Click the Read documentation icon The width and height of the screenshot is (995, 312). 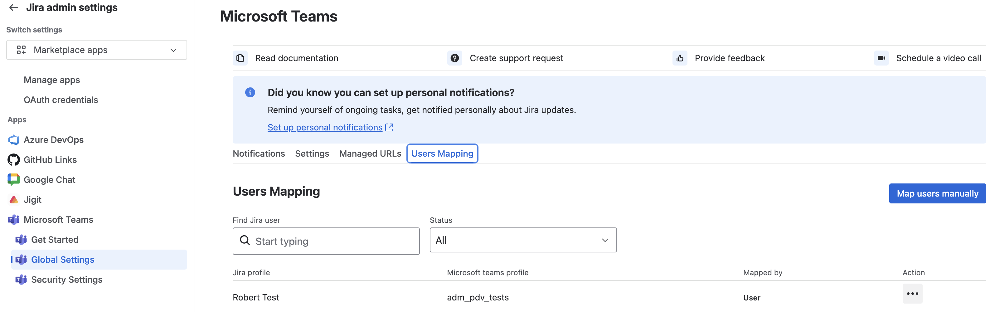point(240,58)
